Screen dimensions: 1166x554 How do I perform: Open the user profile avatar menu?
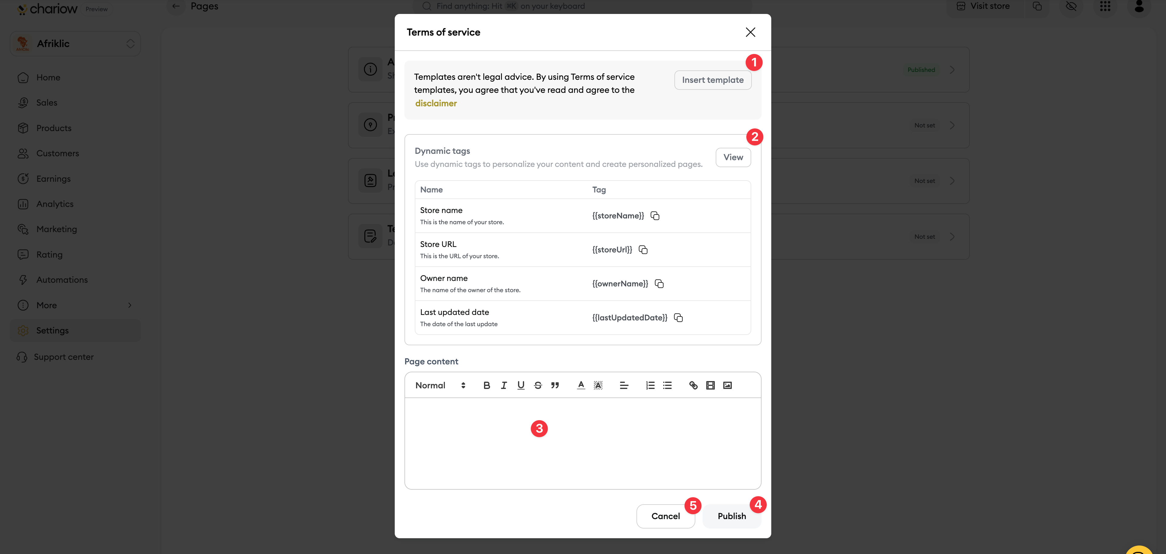[x=1139, y=6]
